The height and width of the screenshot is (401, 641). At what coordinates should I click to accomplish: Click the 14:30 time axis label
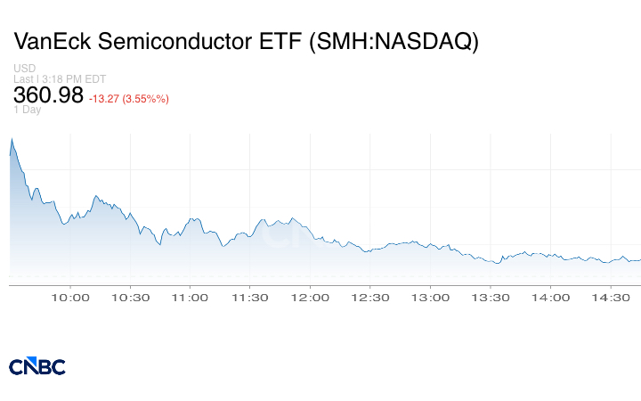(609, 298)
